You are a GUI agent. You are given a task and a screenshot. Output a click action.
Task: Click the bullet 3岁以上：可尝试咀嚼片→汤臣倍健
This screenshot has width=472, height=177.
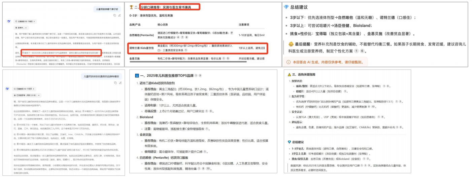click(x=331, y=26)
